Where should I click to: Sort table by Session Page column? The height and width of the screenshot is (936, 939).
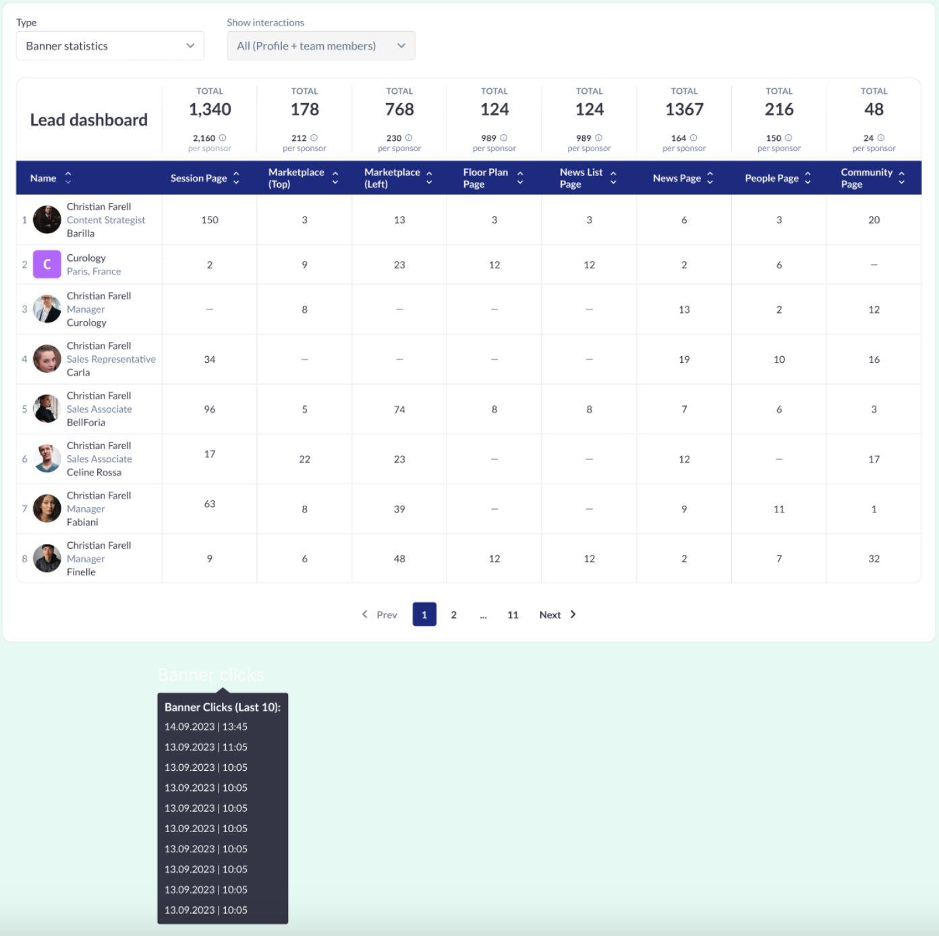[236, 178]
